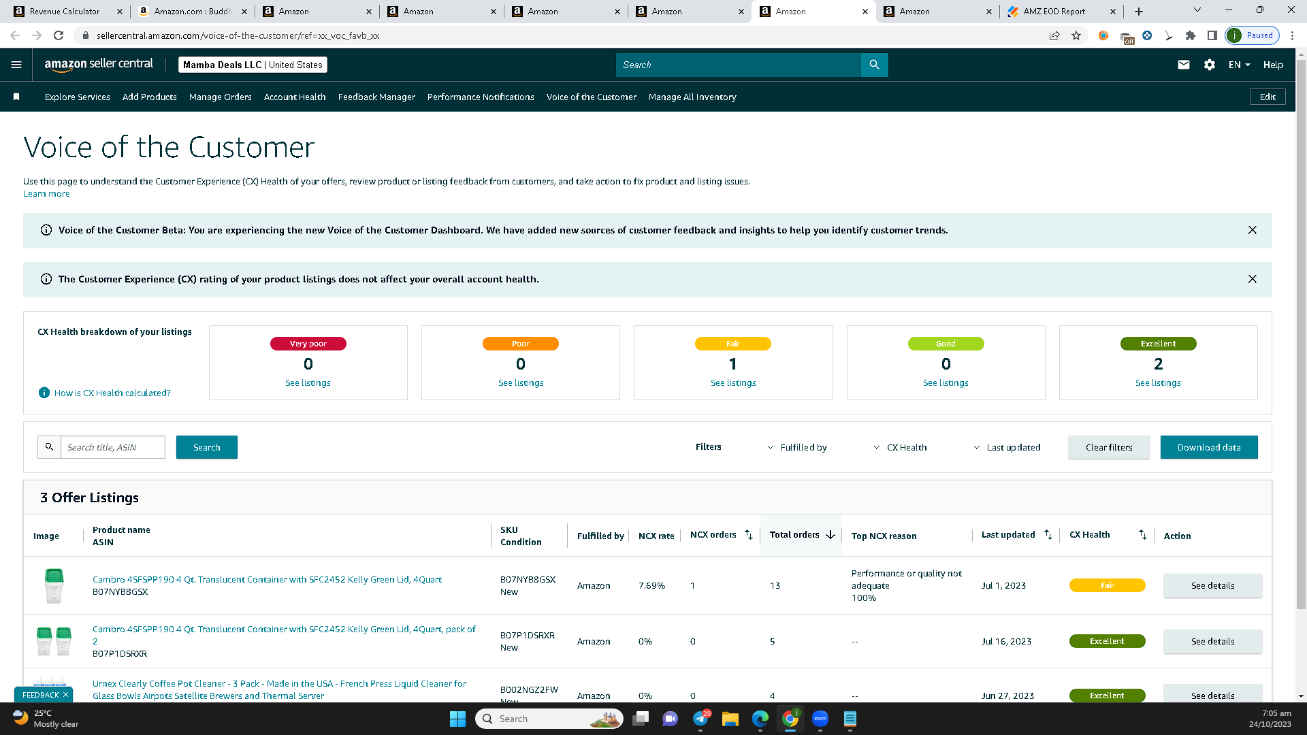Sort by Total orders down arrow
The image size is (1307, 735).
[830, 535]
